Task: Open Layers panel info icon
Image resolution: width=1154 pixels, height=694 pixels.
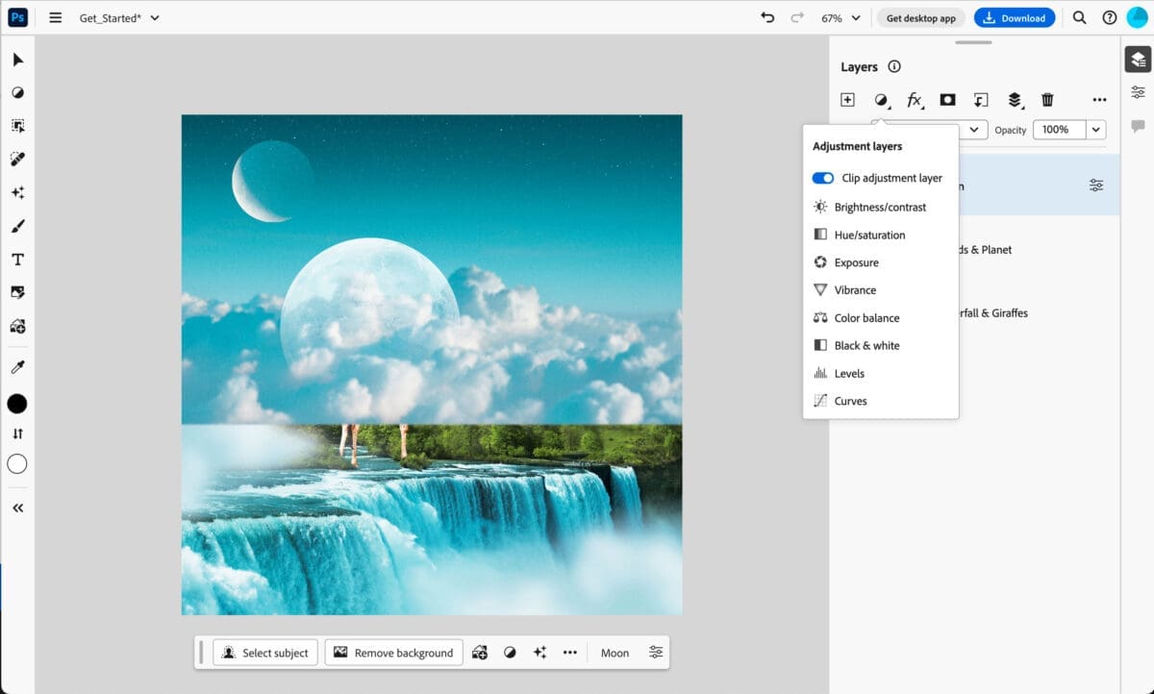Action: click(894, 66)
